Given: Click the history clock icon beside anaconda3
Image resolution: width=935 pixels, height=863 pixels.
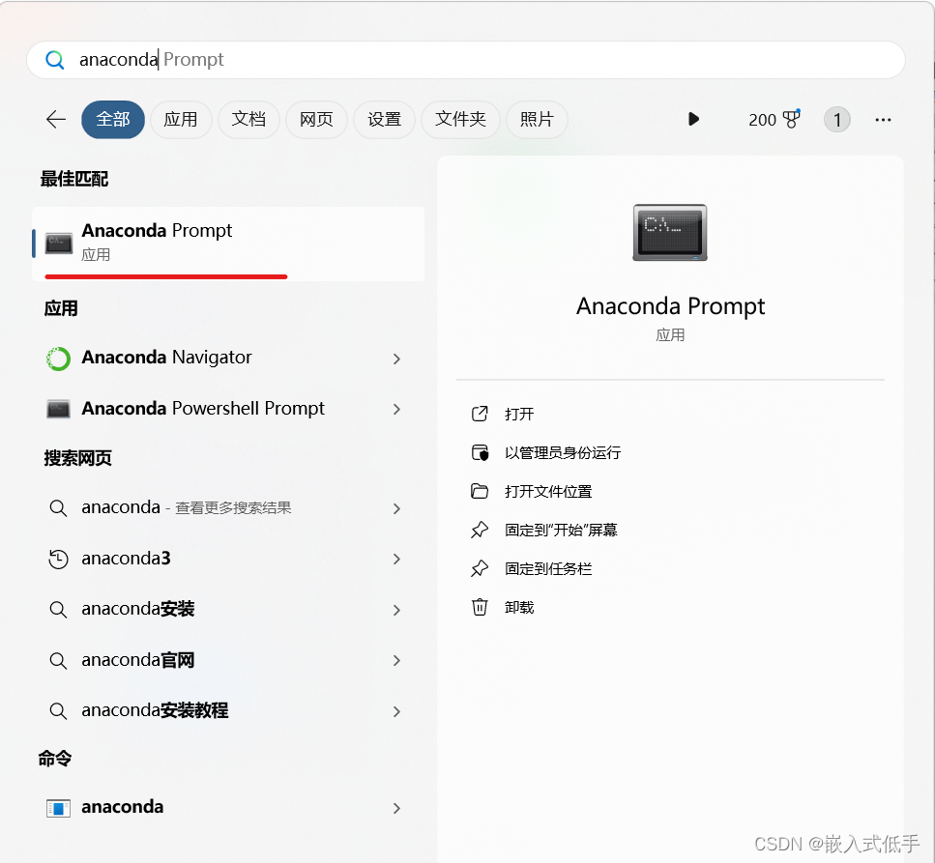Looking at the screenshot, I should (58, 559).
